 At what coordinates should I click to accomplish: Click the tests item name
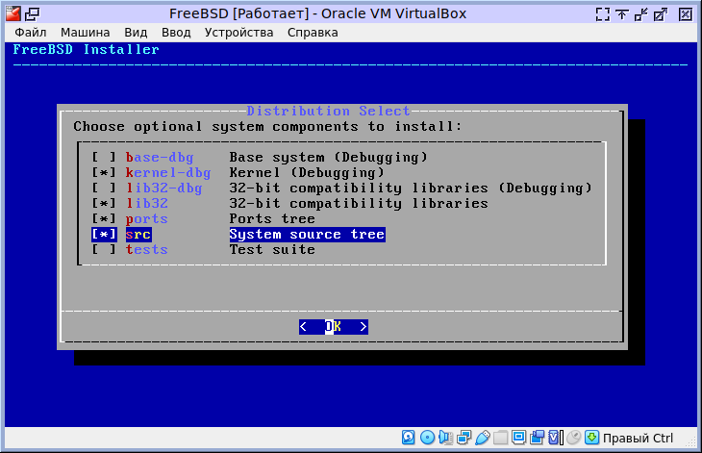point(146,249)
